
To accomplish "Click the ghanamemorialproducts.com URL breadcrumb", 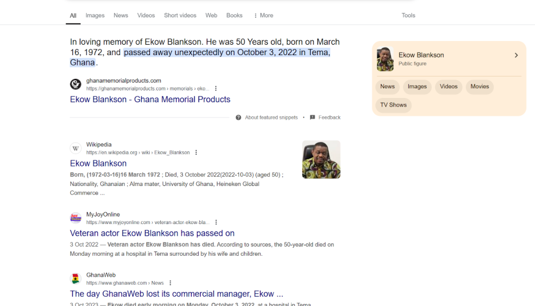I will click(x=147, y=89).
